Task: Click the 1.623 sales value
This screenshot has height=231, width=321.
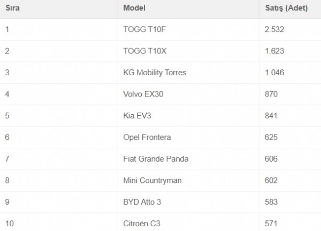Action: 274,51
